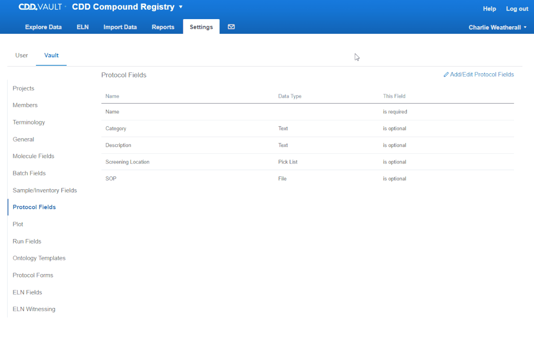Viewport: 534px width, 343px height.
Task: Open Ontology Templates settings
Action: tap(39, 258)
